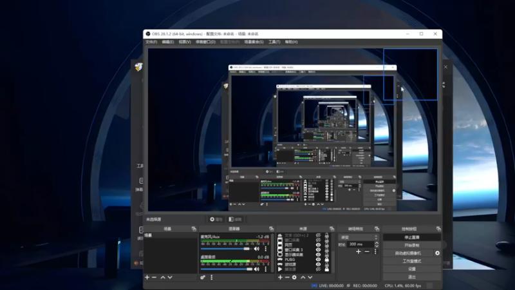Open the 停靠窗口(D) menu

pyautogui.click(x=205, y=42)
